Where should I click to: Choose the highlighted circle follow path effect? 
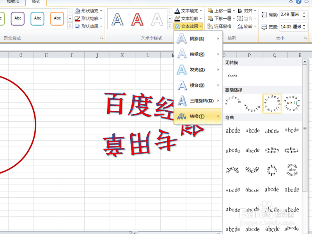click(x=272, y=104)
